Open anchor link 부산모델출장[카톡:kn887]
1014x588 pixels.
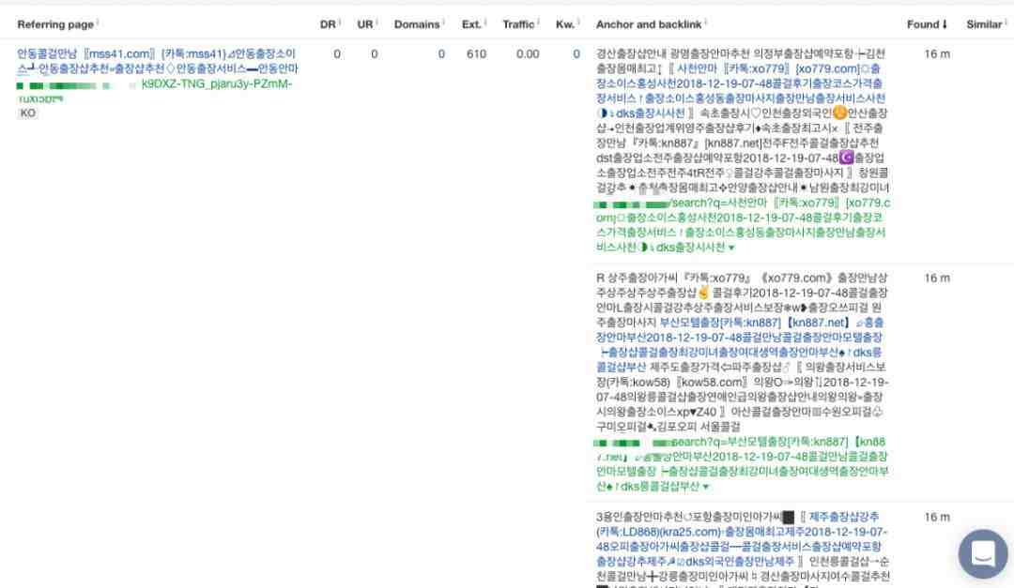click(x=740, y=345)
